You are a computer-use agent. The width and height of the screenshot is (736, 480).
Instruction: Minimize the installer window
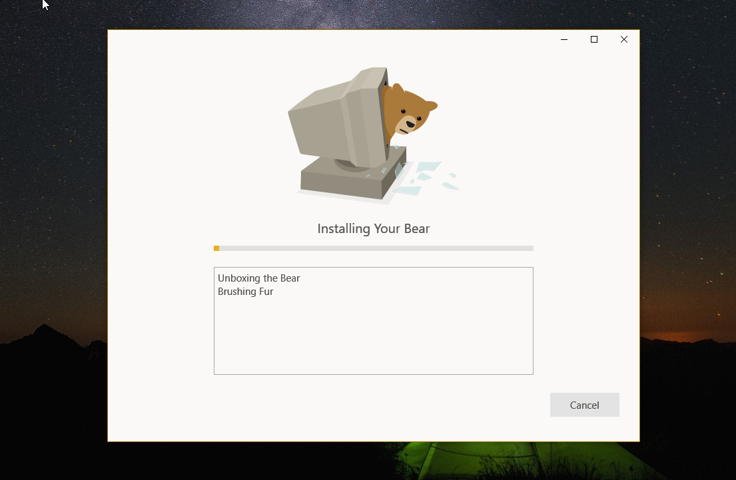click(564, 39)
